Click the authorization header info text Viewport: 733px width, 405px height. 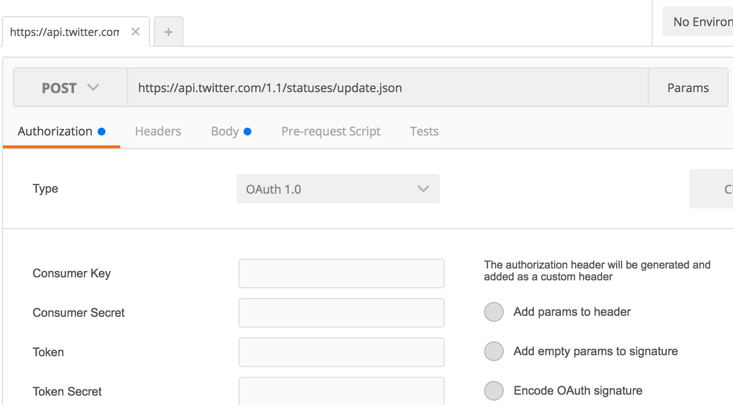pyautogui.click(x=597, y=270)
